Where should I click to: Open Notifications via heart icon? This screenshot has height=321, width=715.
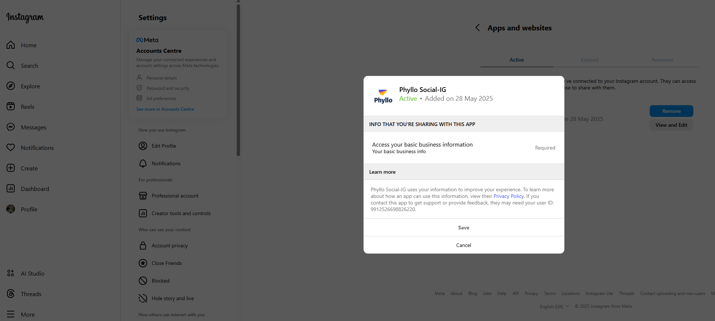click(x=11, y=148)
